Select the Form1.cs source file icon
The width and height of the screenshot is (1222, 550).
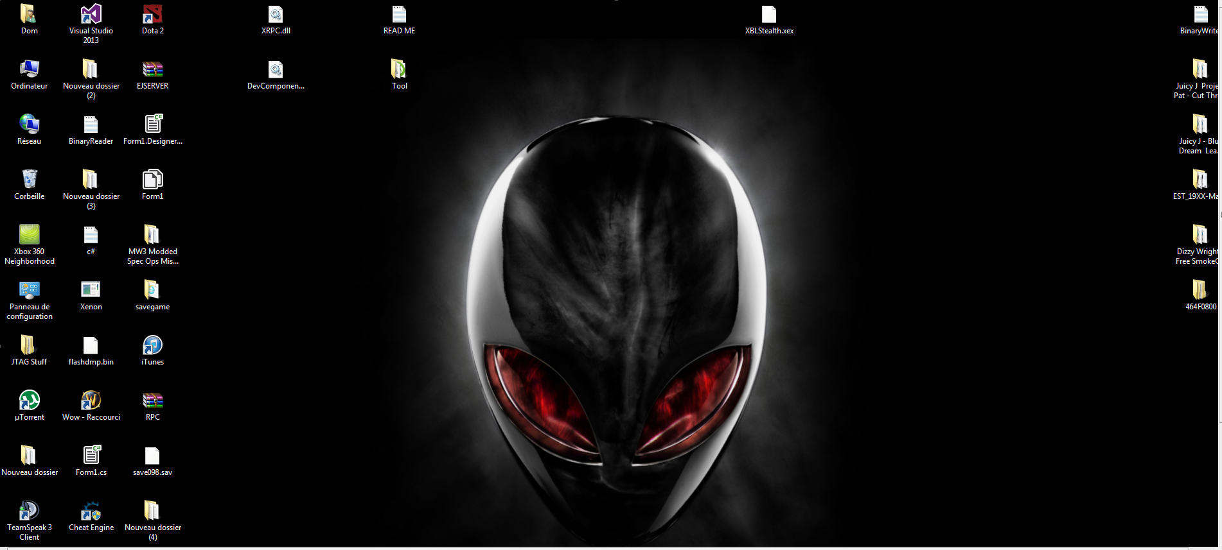(x=91, y=456)
